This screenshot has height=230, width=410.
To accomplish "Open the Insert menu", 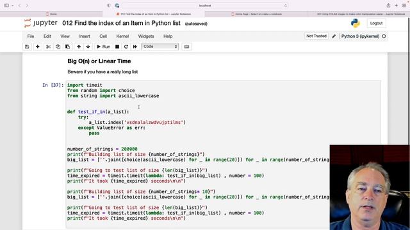I will [x=85, y=36].
